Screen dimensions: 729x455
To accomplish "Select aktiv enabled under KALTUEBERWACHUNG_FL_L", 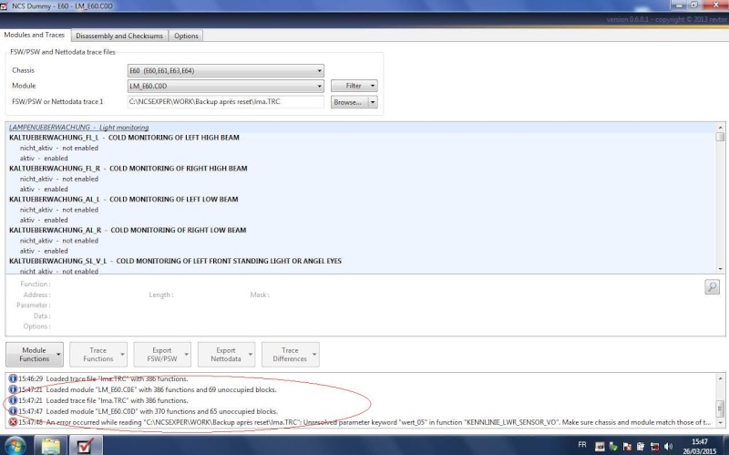I will click(44, 158).
